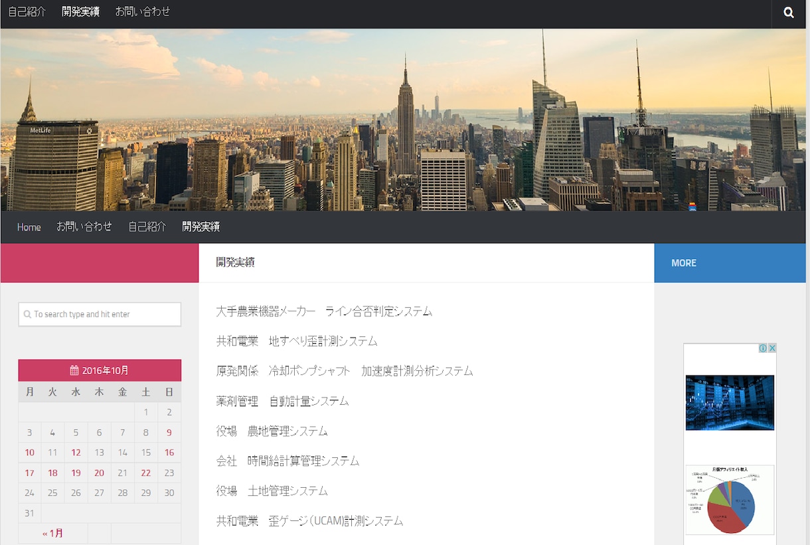Click the search field 'To search type and hit enter'

(100, 314)
